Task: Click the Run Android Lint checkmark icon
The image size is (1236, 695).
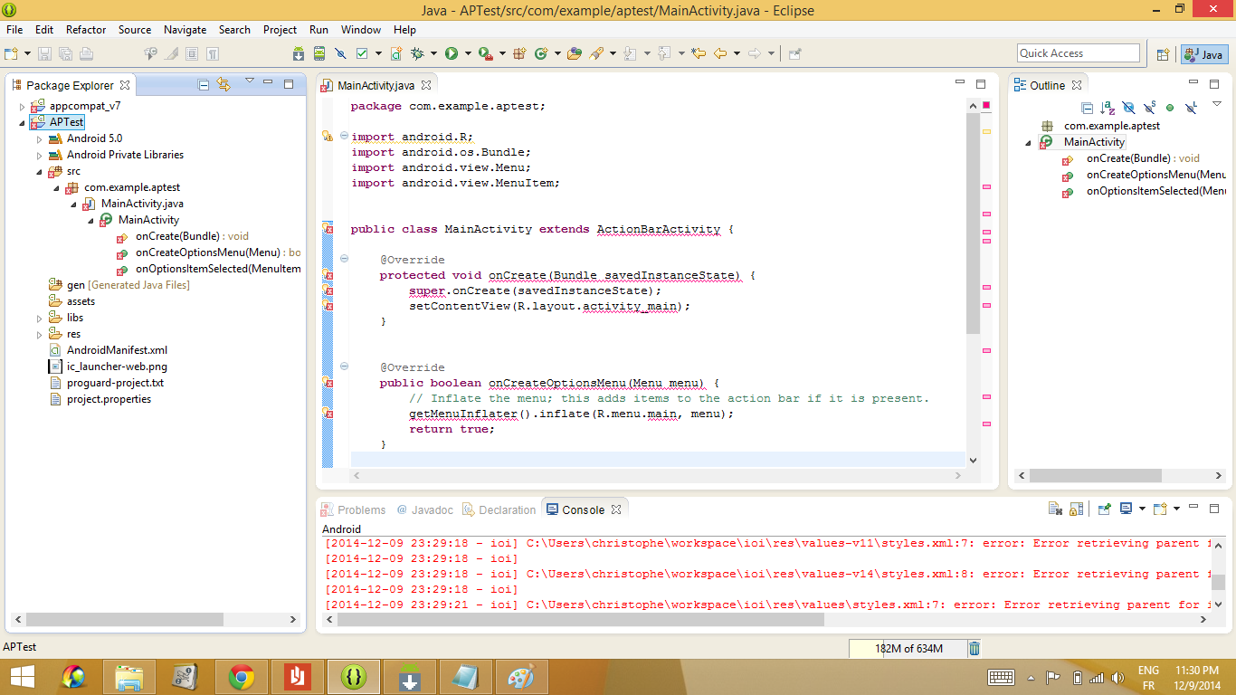Action: coord(362,53)
